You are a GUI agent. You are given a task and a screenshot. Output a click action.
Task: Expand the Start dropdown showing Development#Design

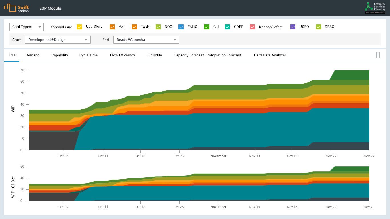[58, 40]
